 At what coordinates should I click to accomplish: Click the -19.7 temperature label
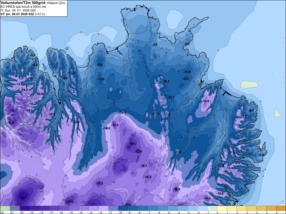point(23,198)
